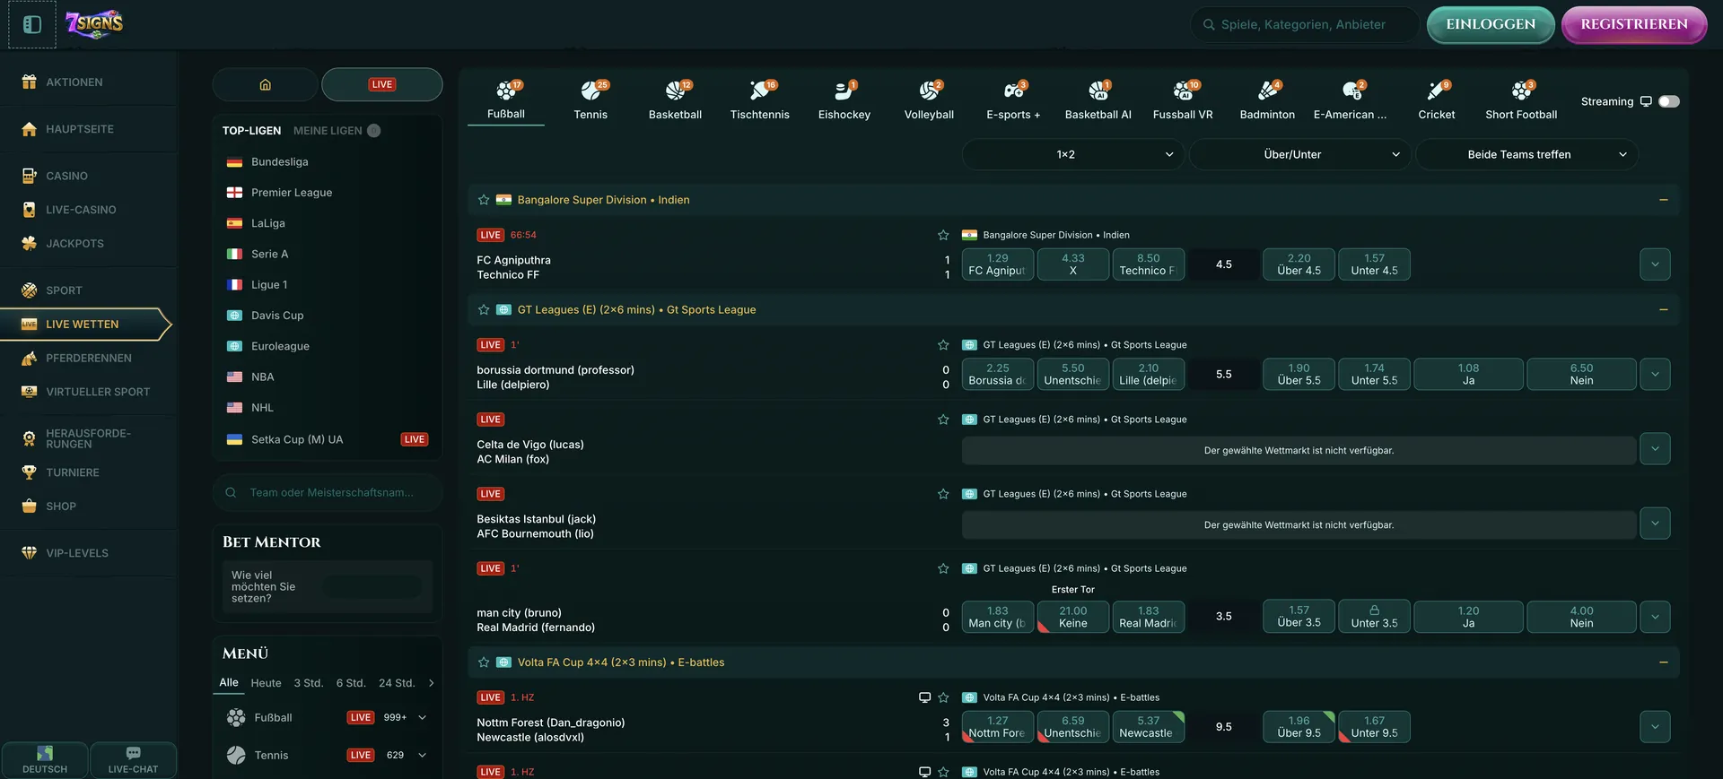The height and width of the screenshot is (779, 1723).
Task: Click the team or championship search field
Action: pos(328,492)
